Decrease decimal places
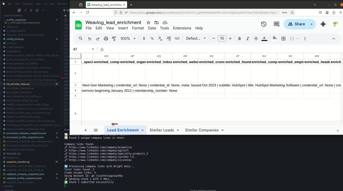The width and height of the screenshot is (343, 191). click(160, 38)
